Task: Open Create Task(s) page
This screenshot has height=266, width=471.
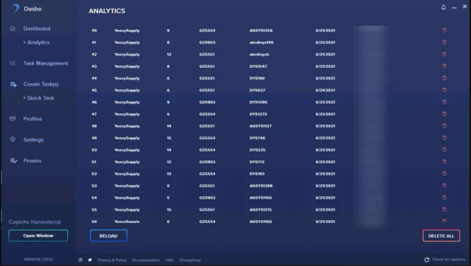Action: 41,84
